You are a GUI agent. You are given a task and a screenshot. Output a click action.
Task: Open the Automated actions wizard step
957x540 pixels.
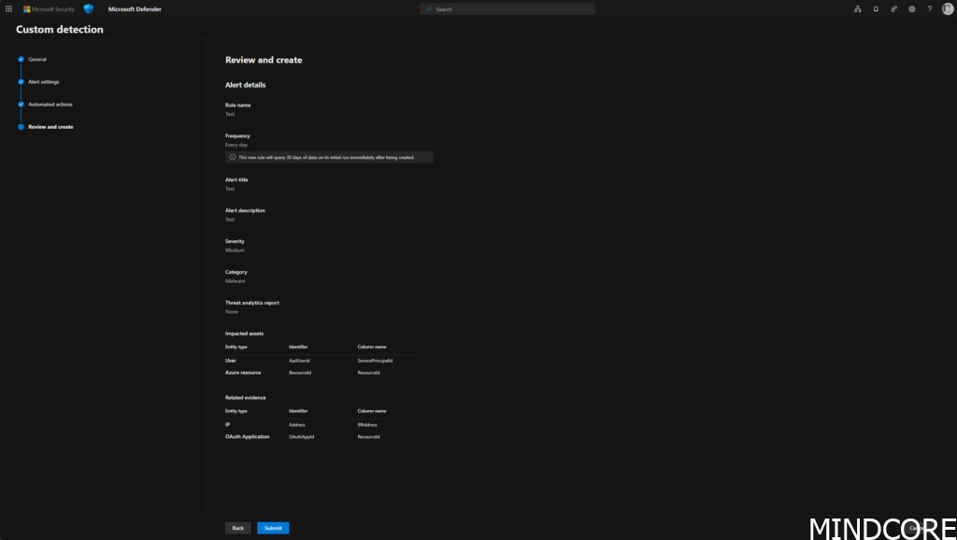click(50, 105)
